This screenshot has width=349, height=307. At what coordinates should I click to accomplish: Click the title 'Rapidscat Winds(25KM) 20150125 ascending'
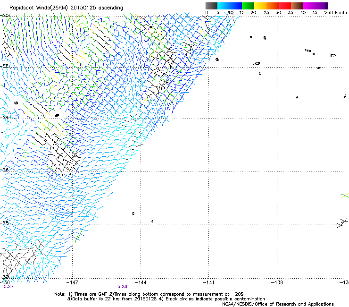[66, 8]
